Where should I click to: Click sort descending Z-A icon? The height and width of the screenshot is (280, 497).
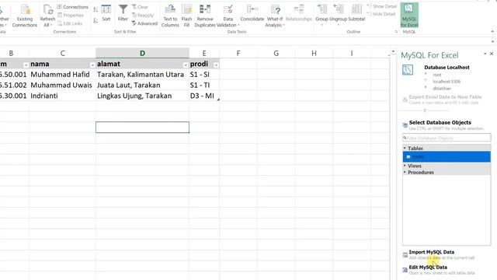[x=96, y=21]
